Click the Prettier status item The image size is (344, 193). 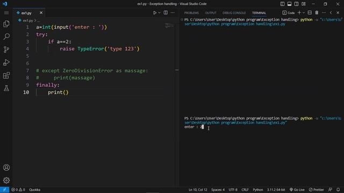(317, 190)
